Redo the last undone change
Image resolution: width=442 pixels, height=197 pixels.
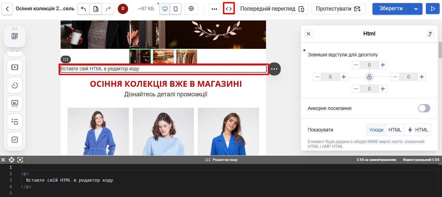108,9
